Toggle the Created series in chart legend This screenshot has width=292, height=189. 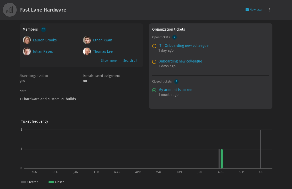click(x=30, y=182)
